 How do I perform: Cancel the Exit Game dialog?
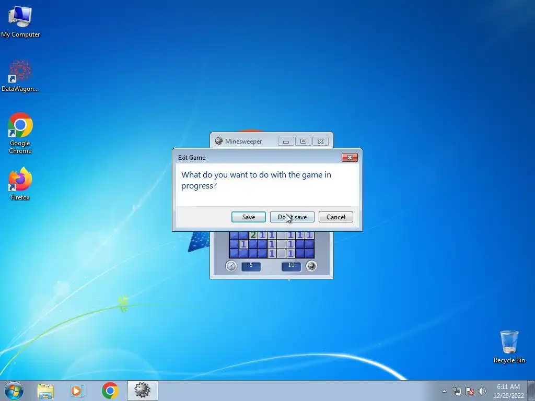(336, 217)
